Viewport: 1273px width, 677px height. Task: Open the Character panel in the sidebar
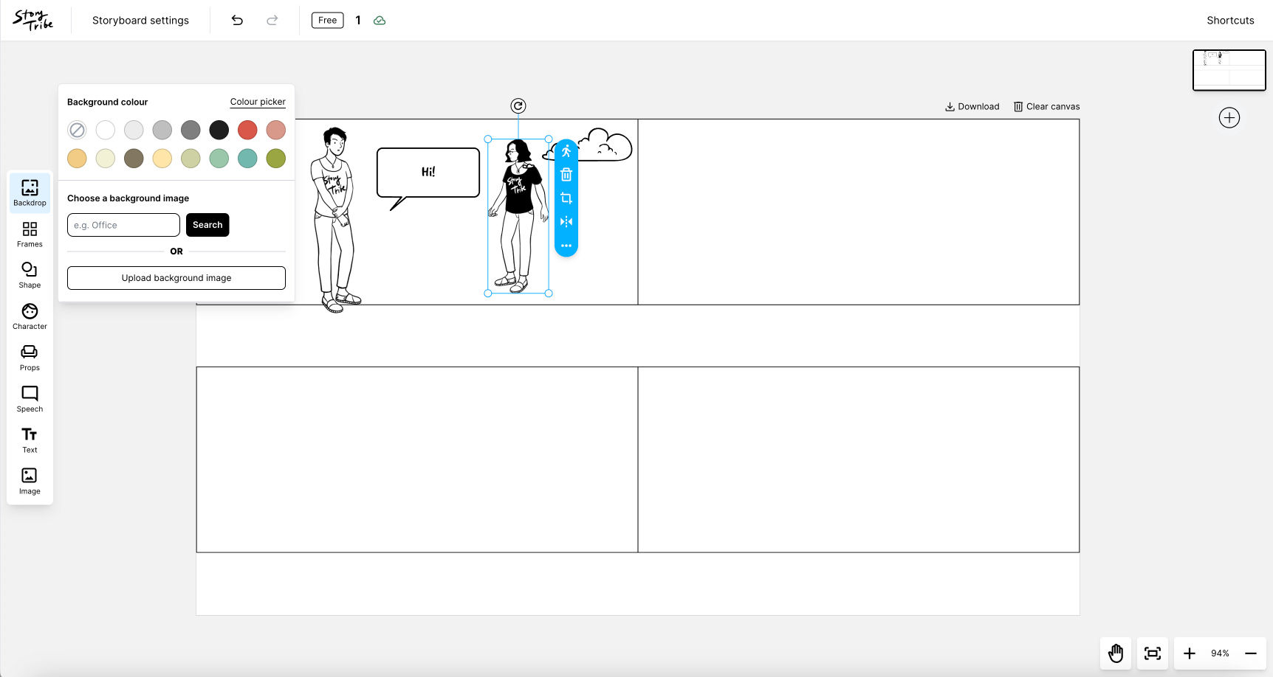(30, 316)
